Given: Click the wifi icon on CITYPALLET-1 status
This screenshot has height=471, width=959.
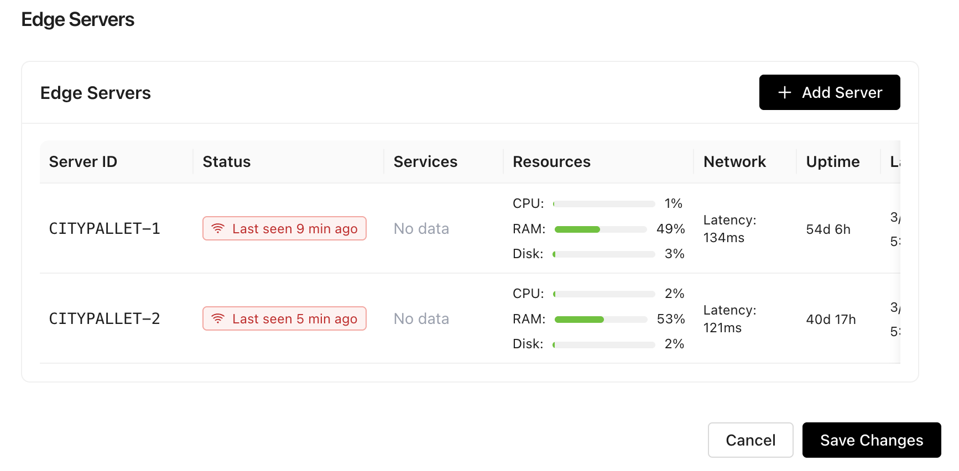Looking at the screenshot, I should (218, 228).
